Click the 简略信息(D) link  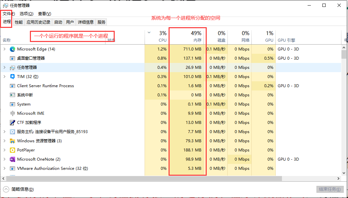[x=23, y=189]
